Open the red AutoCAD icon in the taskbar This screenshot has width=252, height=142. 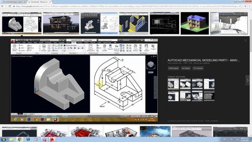pyautogui.click(x=52, y=139)
